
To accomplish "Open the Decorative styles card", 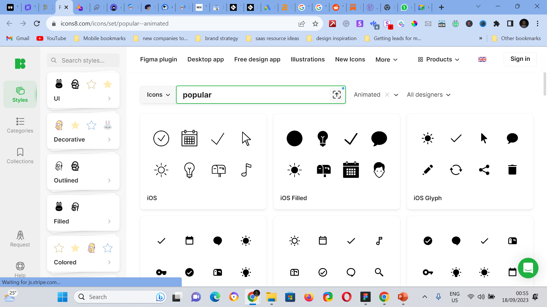I will tap(83, 131).
